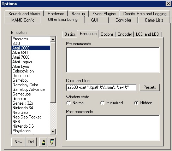
Task: Click the emulator list scroll up arrow
Action: 53,39
